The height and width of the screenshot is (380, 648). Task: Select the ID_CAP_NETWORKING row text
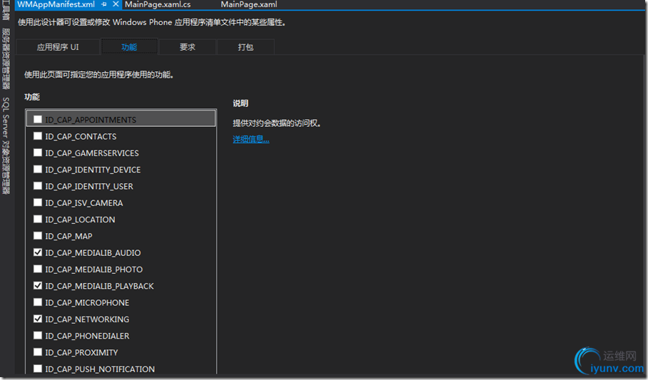(87, 319)
